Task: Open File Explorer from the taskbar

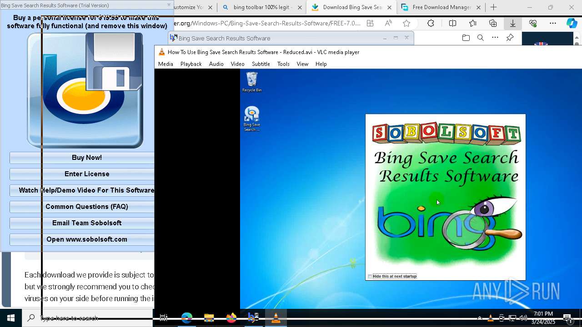Action: coord(209,318)
